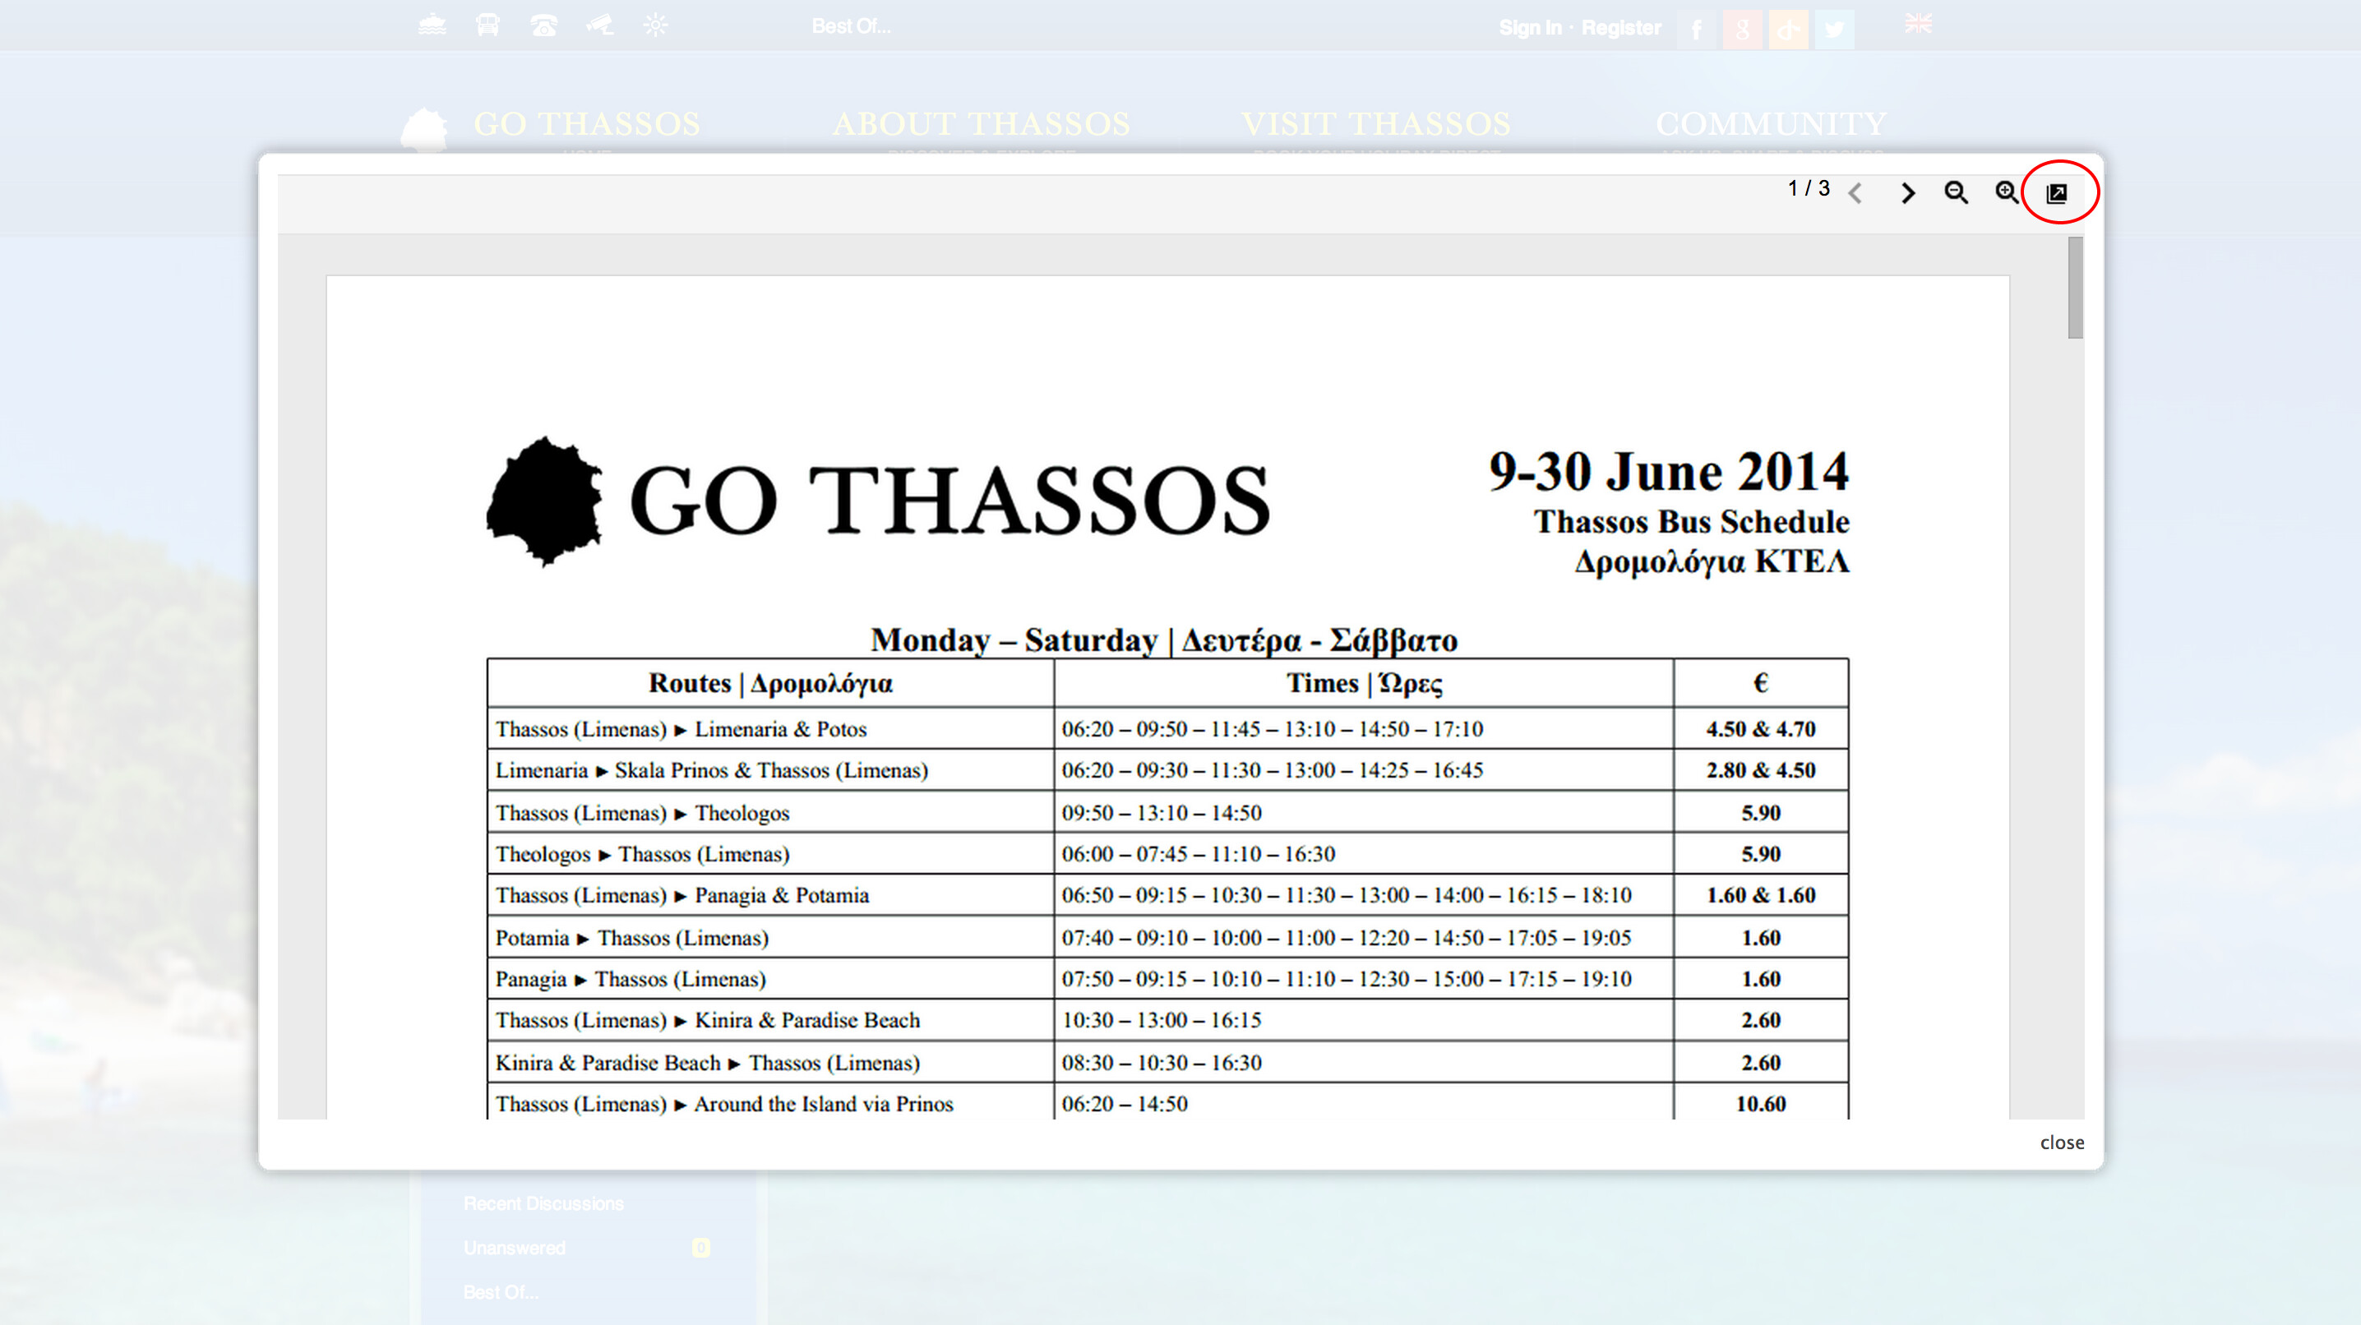Open the webcam camera icon
The height and width of the screenshot is (1325, 2361).
click(599, 25)
